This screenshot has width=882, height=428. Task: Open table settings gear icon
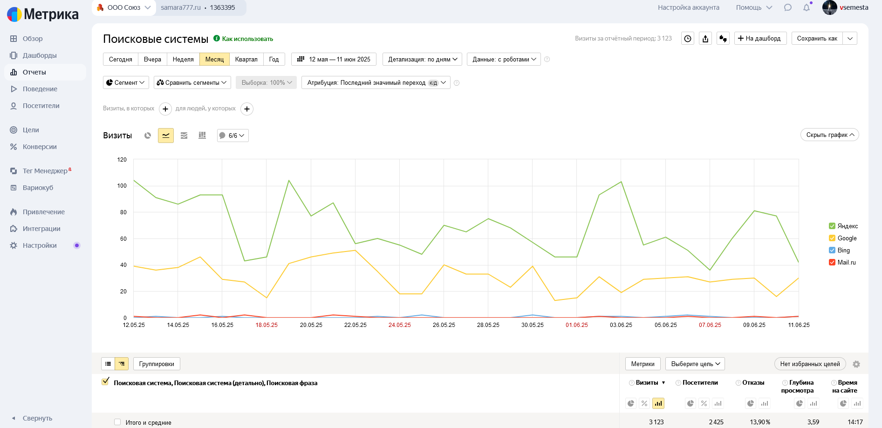[856, 364]
